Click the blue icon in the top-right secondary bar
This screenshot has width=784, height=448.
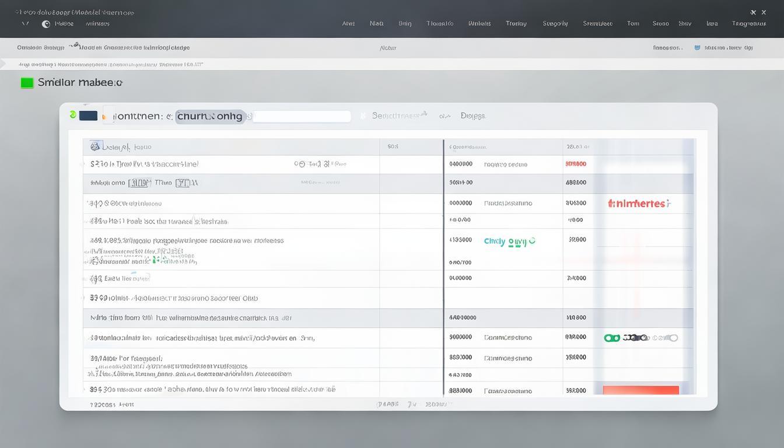point(697,48)
